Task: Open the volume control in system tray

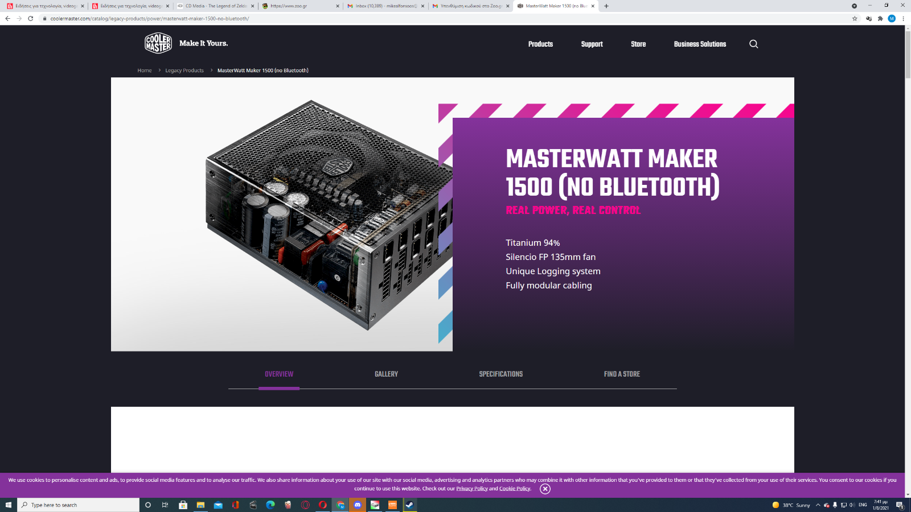Action: pyautogui.click(x=852, y=505)
